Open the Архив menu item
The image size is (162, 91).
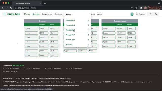pyautogui.click(x=99, y=14)
